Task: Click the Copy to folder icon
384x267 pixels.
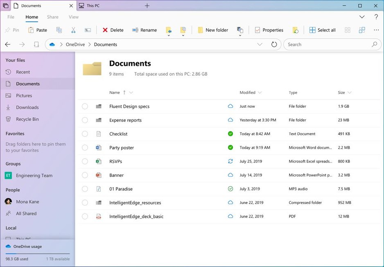Action: click(183, 30)
